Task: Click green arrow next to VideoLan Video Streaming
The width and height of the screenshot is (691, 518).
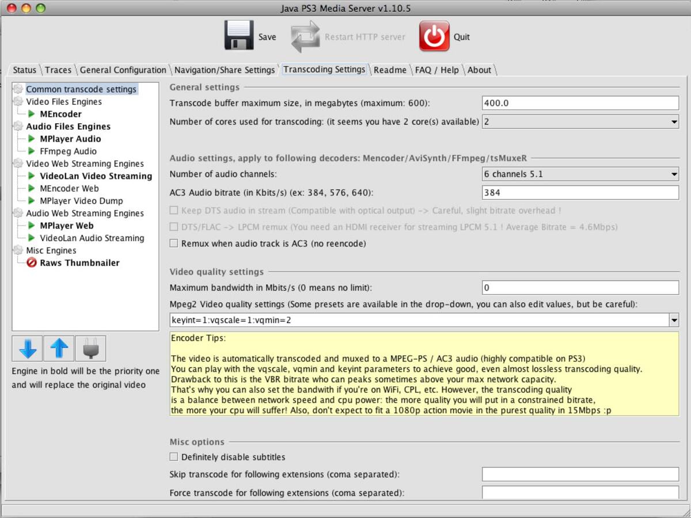Action: (32, 176)
